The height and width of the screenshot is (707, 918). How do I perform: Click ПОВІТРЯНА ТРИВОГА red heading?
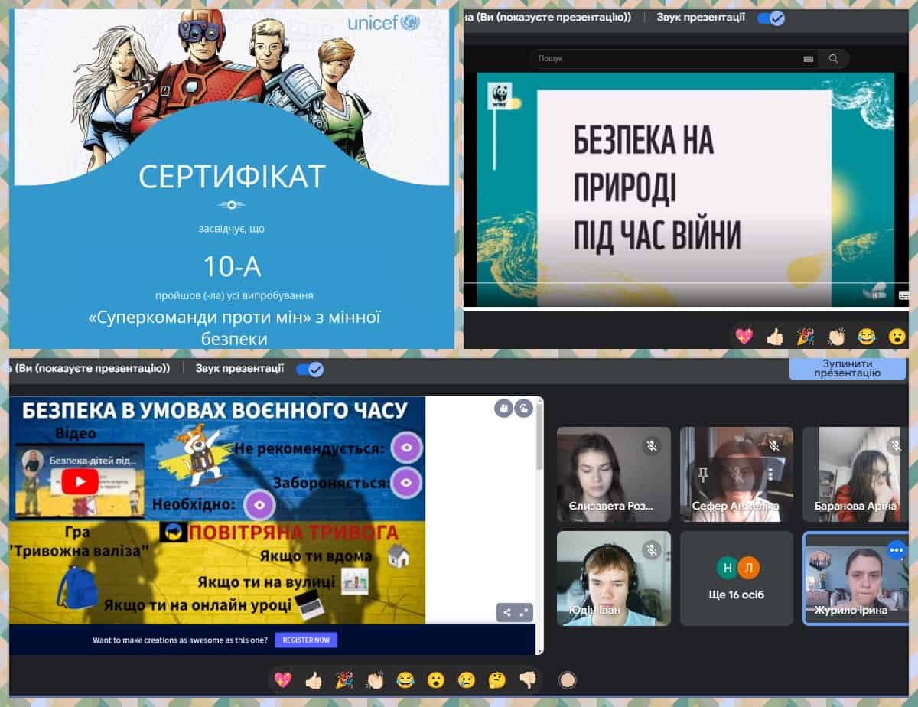pyautogui.click(x=294, y=533)
